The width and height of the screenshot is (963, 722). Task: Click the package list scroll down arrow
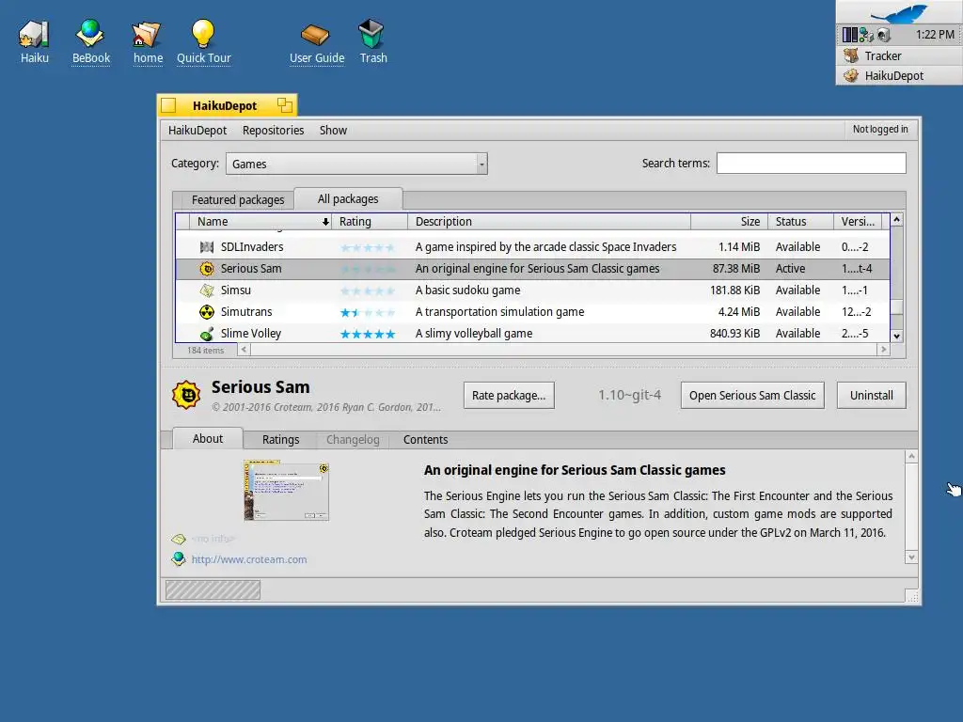coord(896,336)
